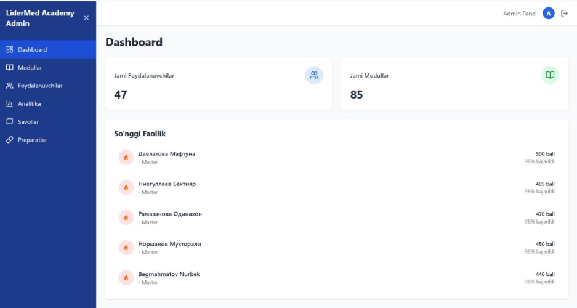
Task: Click the flame icon beside Норманов Мухторали
Action: (x=126, y=247)
